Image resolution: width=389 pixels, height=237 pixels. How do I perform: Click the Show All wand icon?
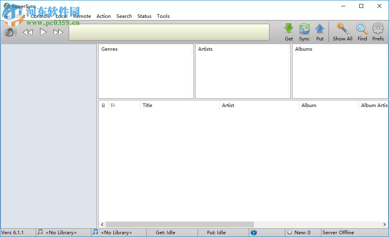[x=343, y=28]
